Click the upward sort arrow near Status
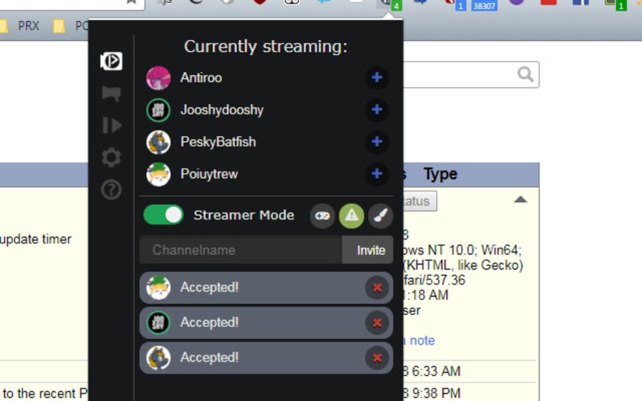 pyautogui.click(x=521, y=199)
